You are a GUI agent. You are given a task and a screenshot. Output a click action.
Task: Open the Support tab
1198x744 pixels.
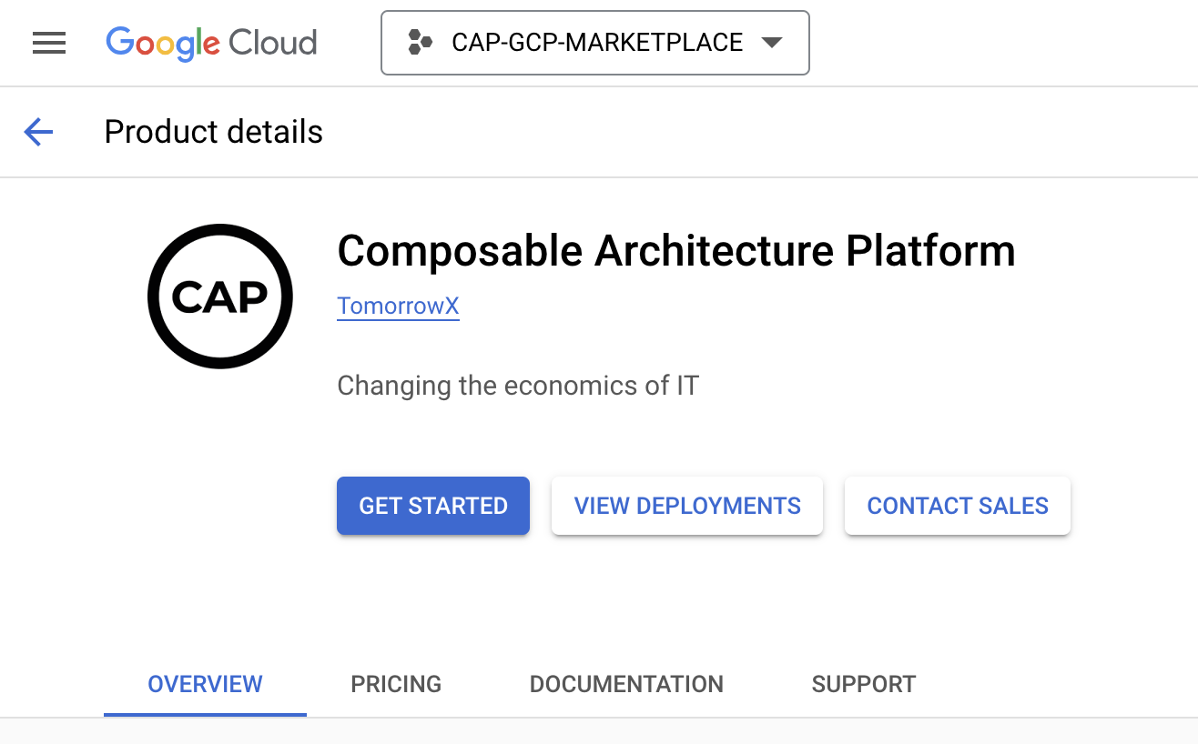(863, 684)
